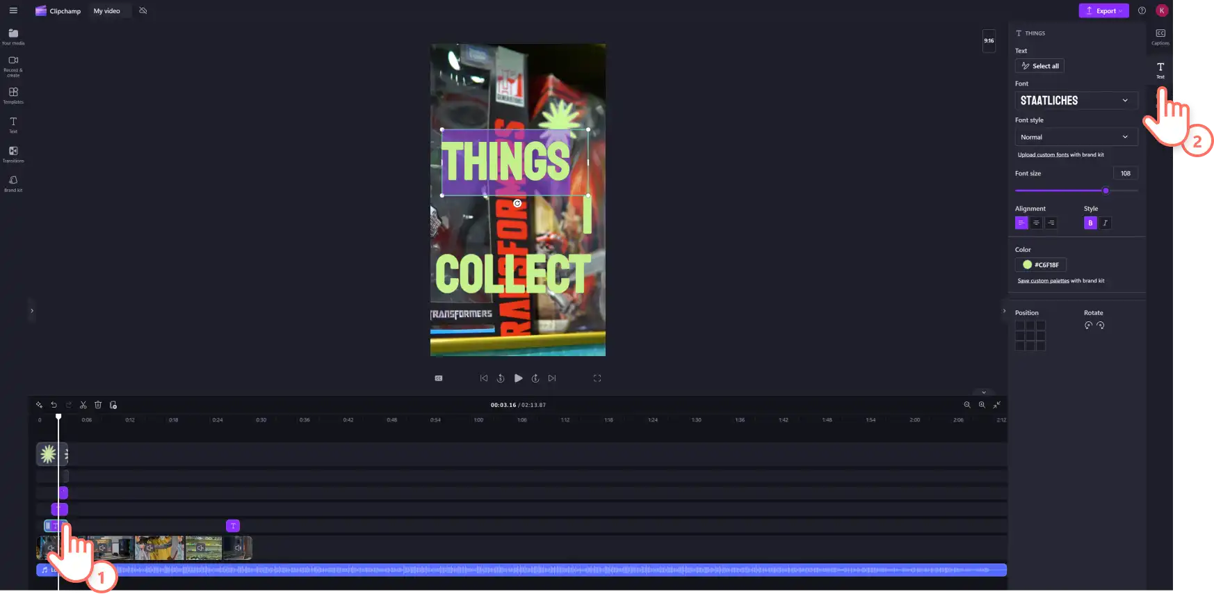The width and height of the screenshot is (1214, 594).
Task: Open the Record & create panel
Action: (x=13, y=66)
